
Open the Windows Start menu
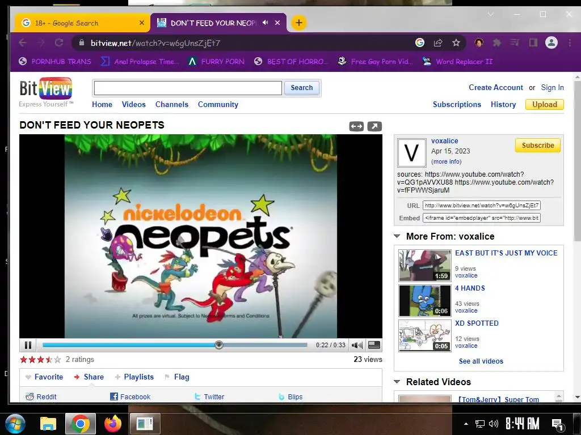pos(15,424)
